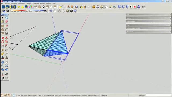Enable Shaded face style
This screenshot has width=172, height=97.
[x=67, y=11]
